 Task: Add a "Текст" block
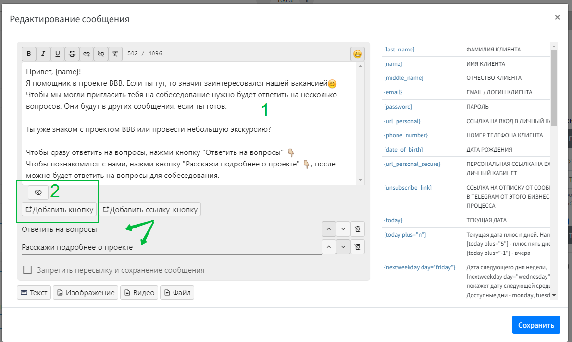point(34,292)
